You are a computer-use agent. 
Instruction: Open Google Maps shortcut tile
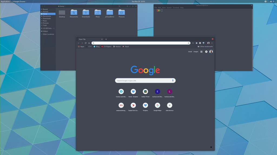[157, 107]
